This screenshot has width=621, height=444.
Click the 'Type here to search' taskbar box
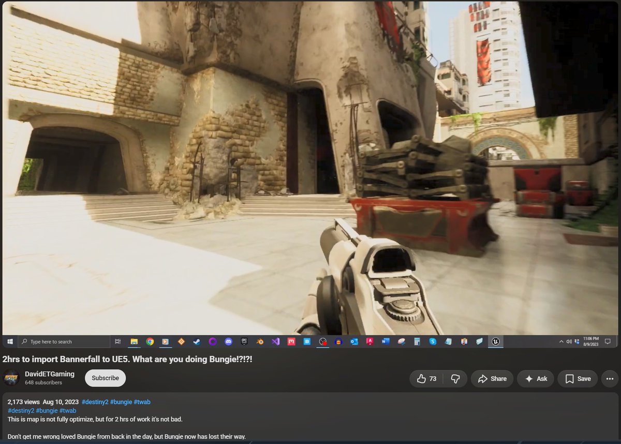pos(64,342)
